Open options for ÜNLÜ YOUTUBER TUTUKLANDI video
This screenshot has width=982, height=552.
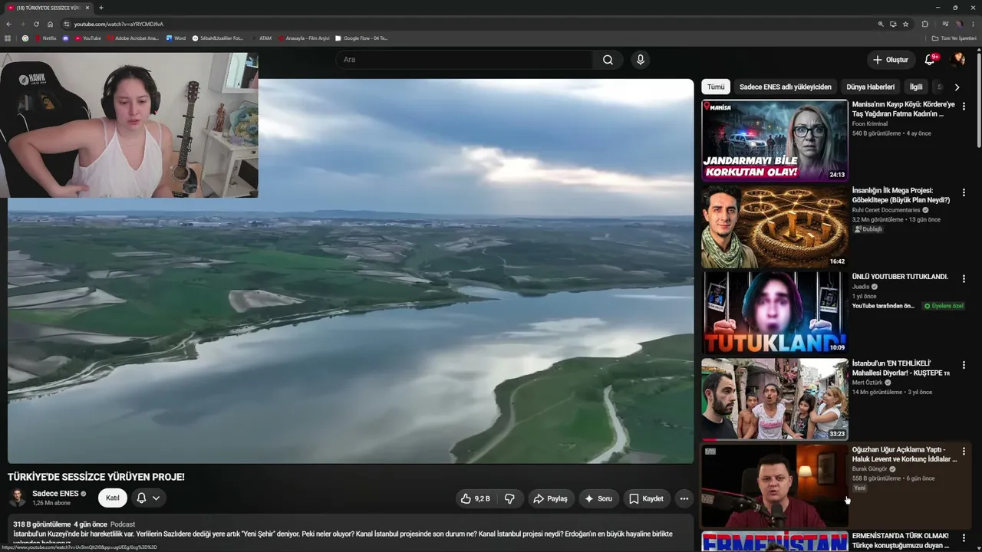pyautogui.click(x=964, y=279)
